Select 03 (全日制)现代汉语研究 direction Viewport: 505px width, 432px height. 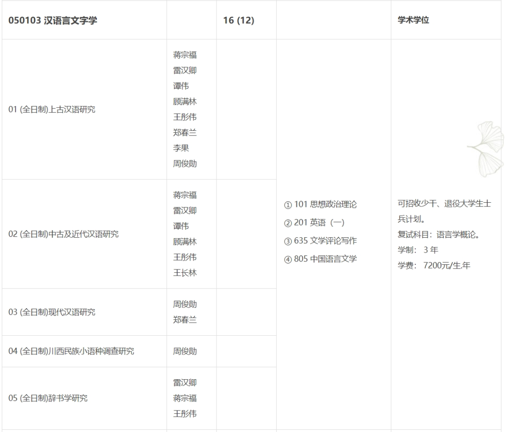coord(52,312)
